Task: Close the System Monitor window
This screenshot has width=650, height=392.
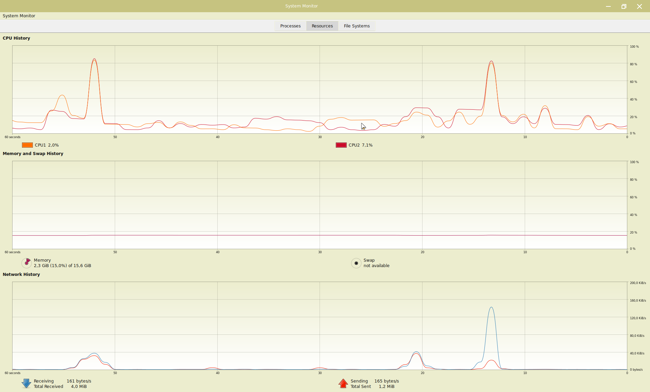Action: (640, 6)
